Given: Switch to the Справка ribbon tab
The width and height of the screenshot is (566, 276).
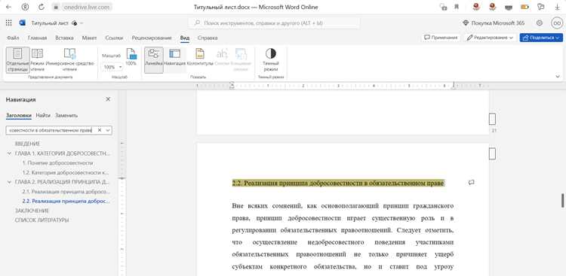Looking at the screenshot, I should (208, 38).
